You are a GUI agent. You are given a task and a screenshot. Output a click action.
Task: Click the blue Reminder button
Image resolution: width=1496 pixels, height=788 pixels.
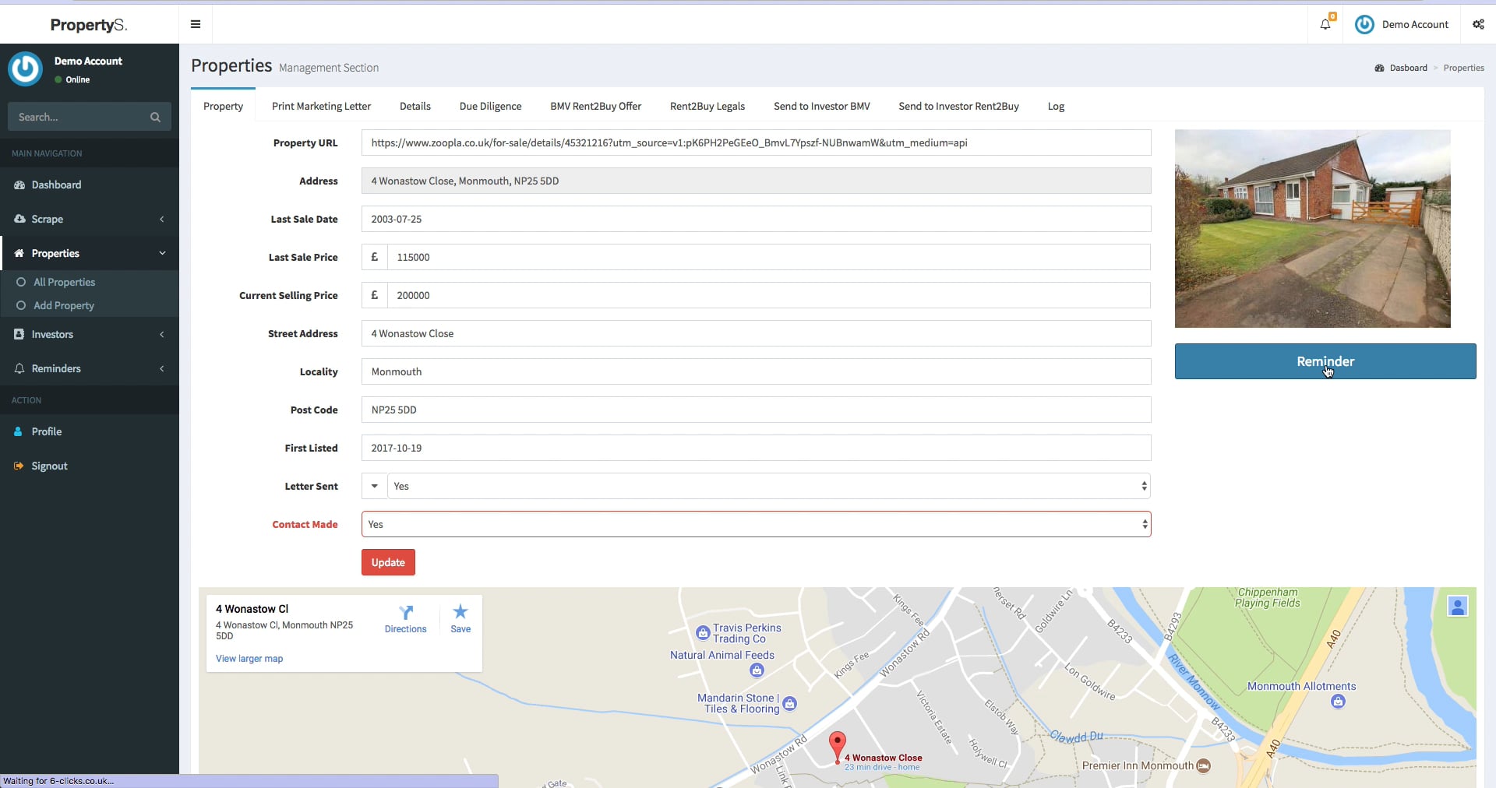point(1325,361)
